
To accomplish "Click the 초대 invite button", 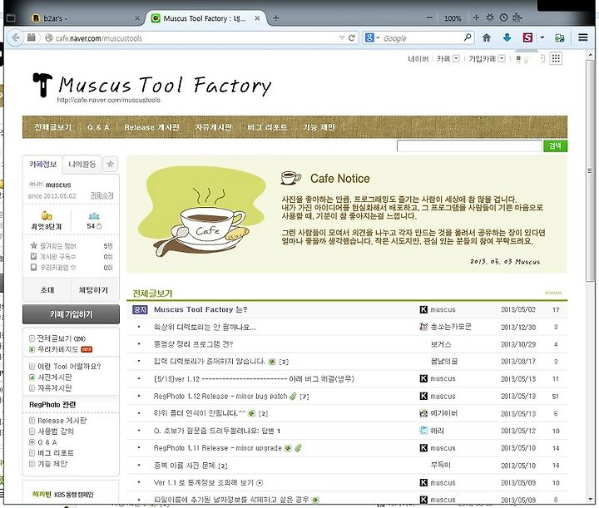I will pos(47,290).
